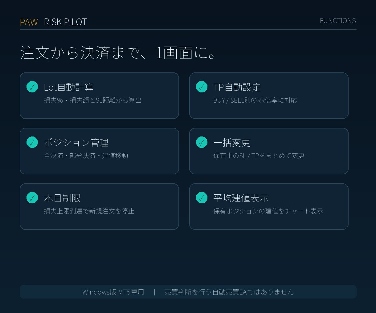The height and width of the screenshot is (313, 376).
Task: Click the description BUY / SELL別のRR倍率に対応
Action: pos(255,100)
